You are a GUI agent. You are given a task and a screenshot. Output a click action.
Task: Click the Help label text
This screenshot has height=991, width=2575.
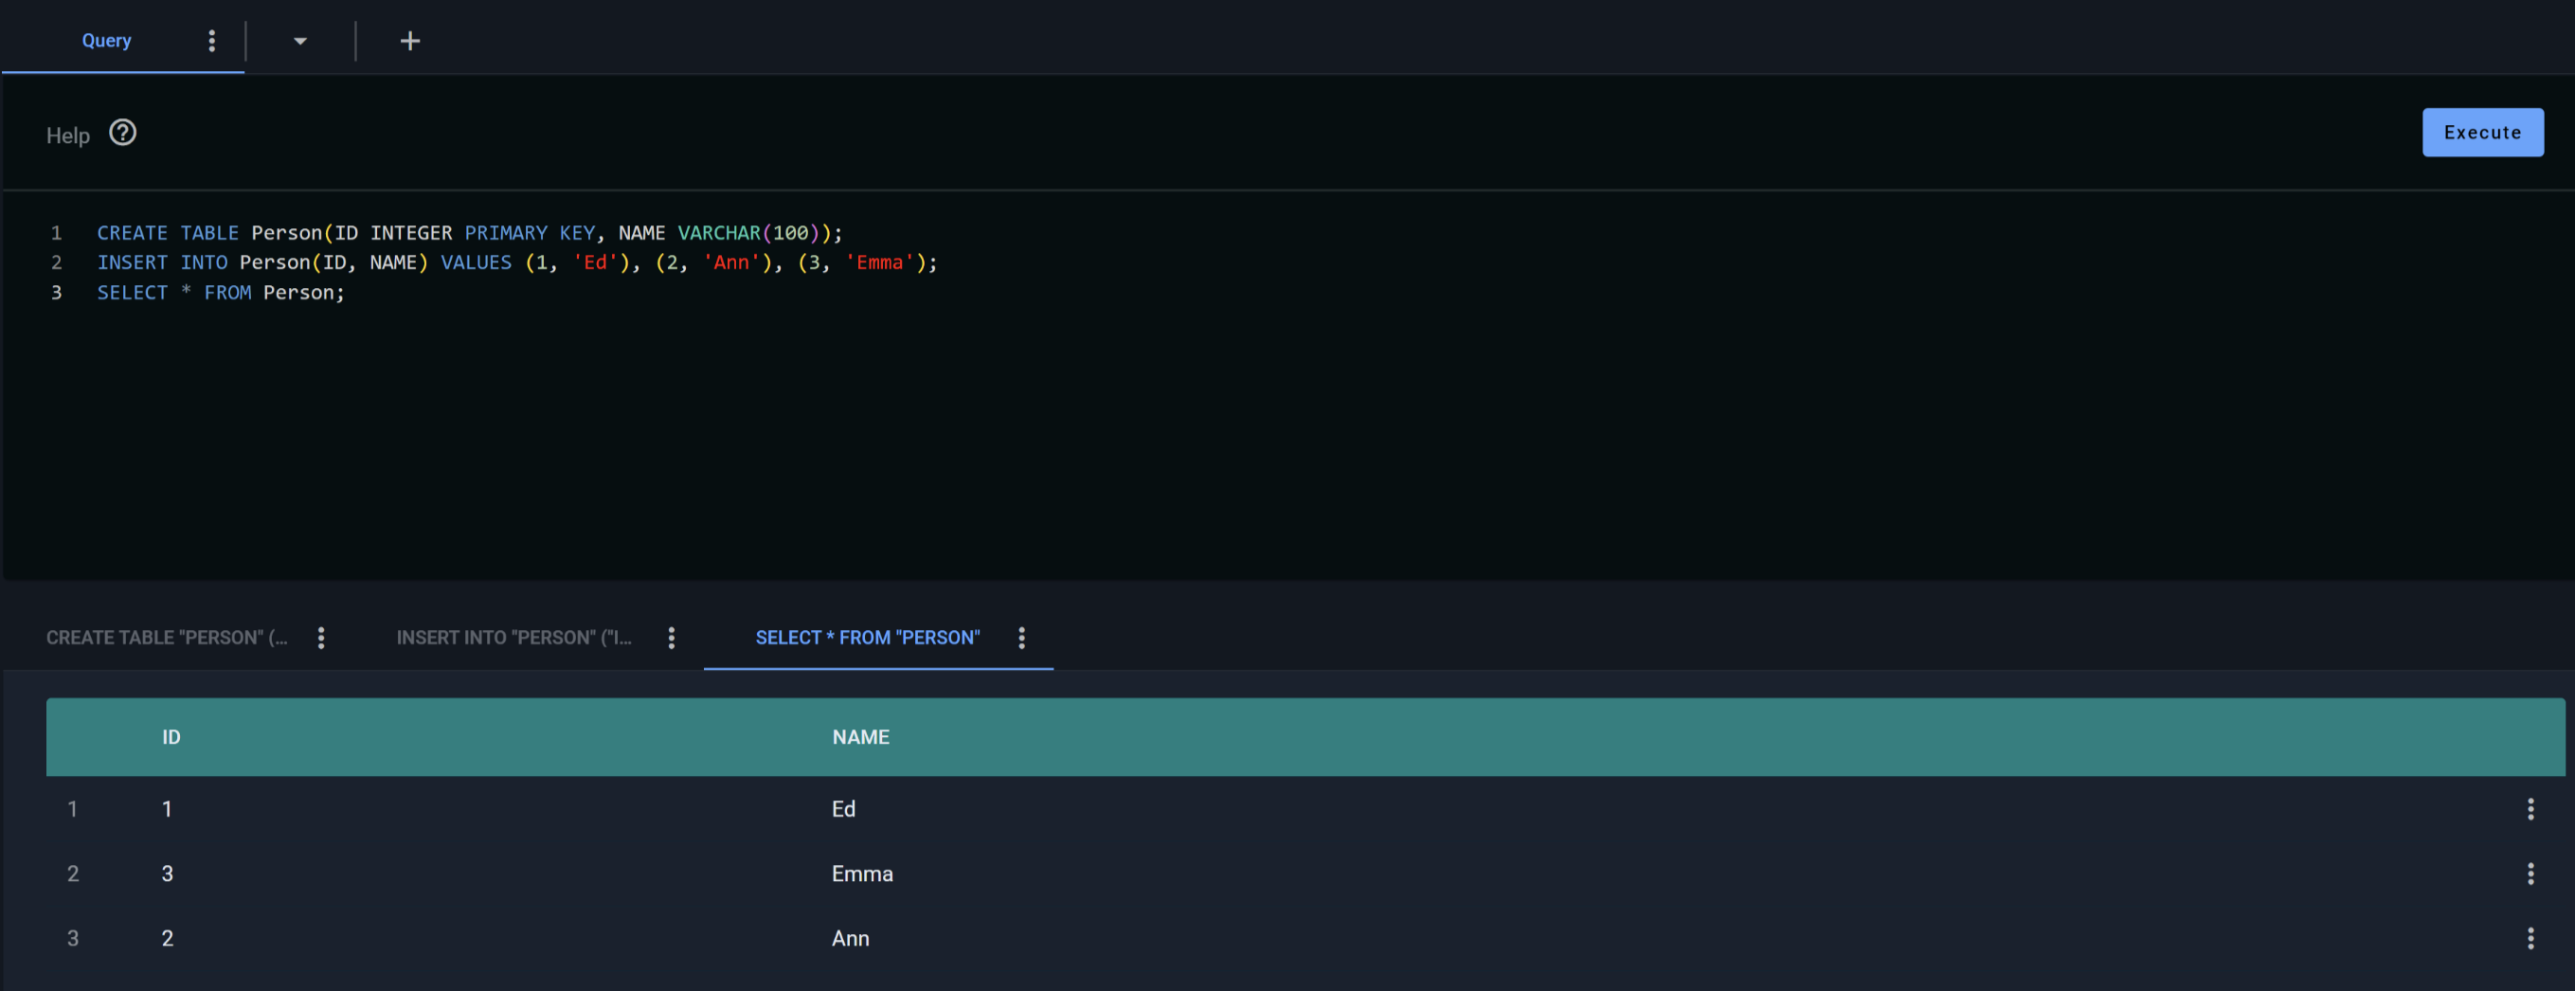68,135
